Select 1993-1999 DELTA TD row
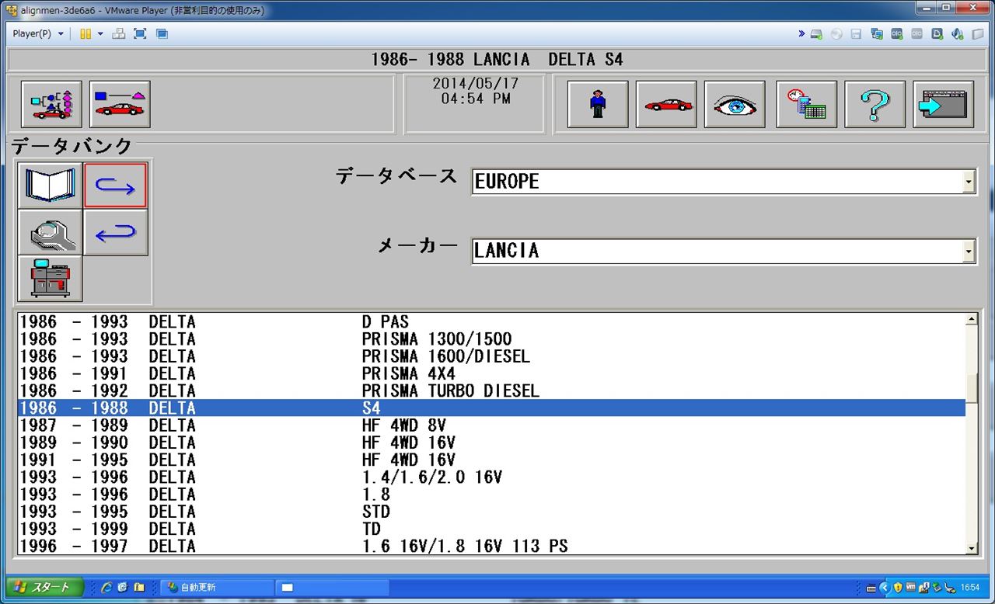Image resolution: width=995 pixels, height=604 pixels. click(491, 529)
